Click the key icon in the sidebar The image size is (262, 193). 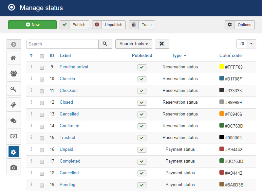(13, 89)
